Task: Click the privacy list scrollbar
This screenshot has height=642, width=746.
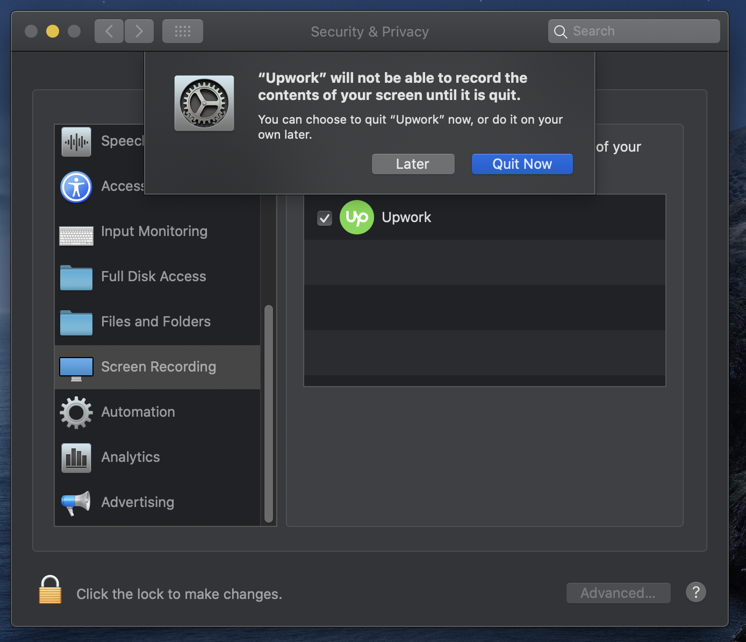Action: (x=269, y=413)
